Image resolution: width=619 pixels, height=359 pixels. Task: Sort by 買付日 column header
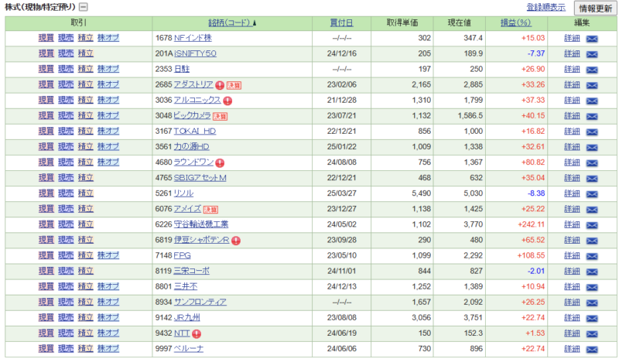point(341,23)
